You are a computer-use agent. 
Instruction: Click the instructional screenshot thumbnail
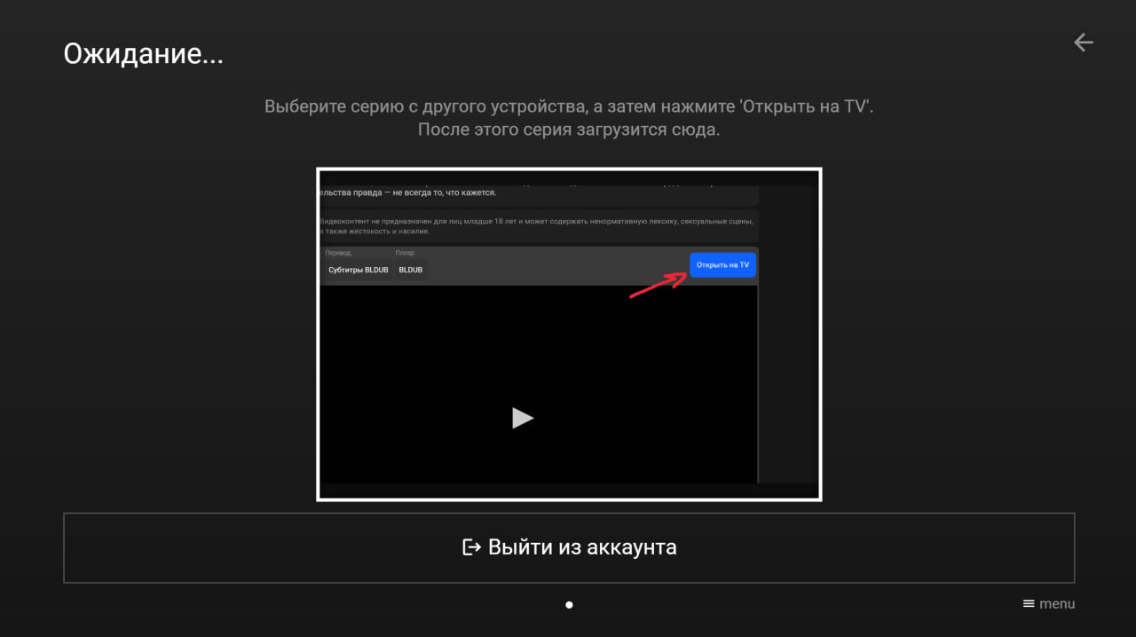pyautogui.click(x=569, y=333)
